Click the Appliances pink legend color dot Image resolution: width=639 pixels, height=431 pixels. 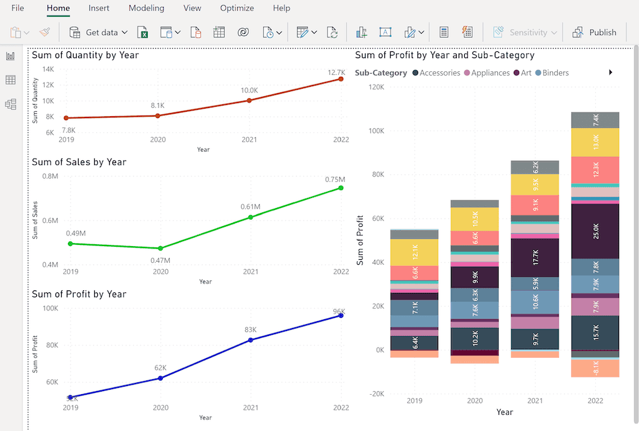point(467,72)
